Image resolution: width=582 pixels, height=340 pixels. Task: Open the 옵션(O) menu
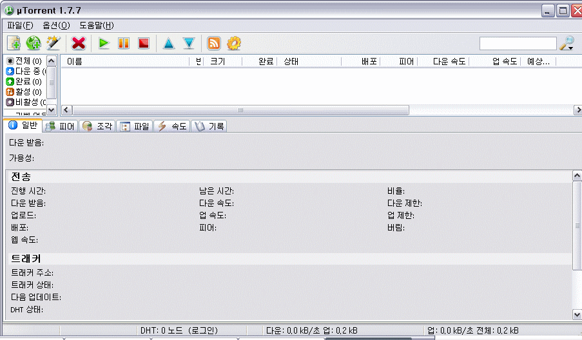tap(56, 26)
